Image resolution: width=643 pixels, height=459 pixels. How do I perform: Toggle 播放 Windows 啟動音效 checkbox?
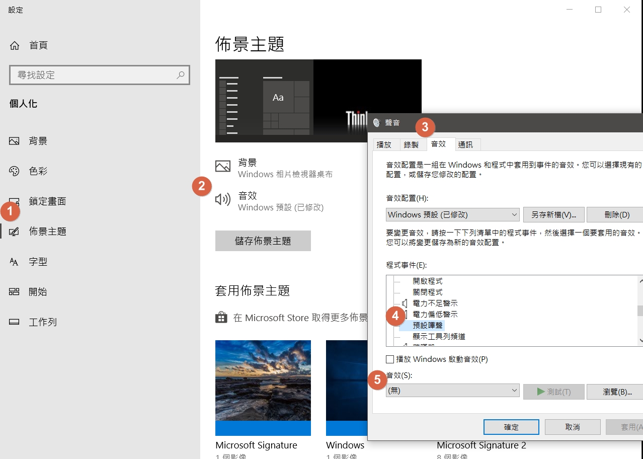390,359
